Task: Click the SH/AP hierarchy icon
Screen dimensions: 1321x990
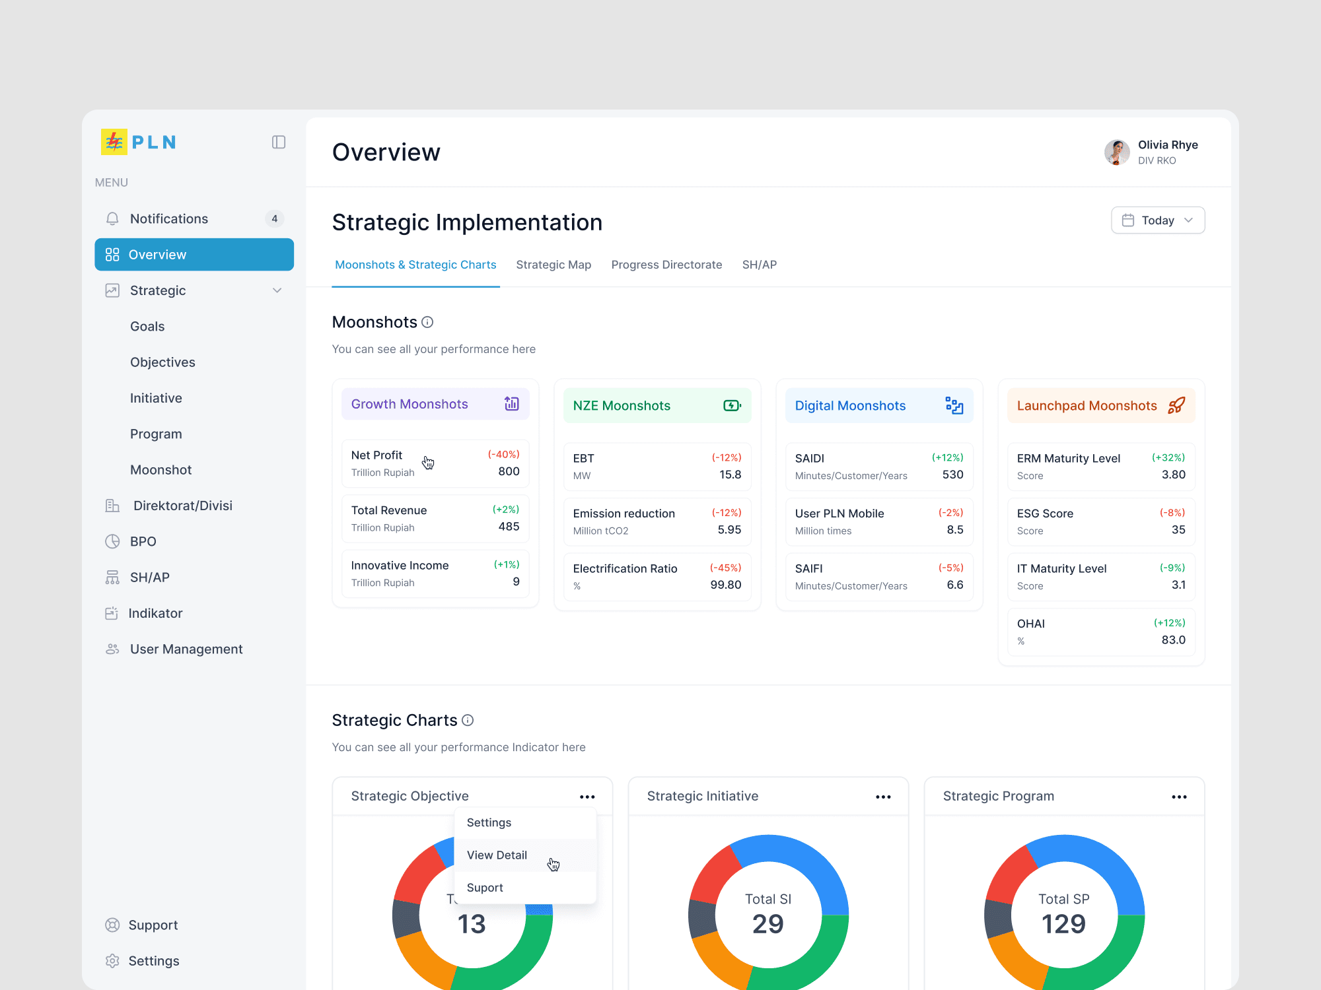Action: [x=112, y=577]
